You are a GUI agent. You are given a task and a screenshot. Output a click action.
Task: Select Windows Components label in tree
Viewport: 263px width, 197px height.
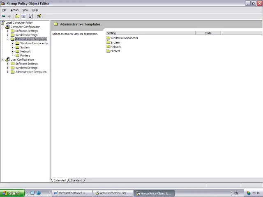pyautogui.click(x=34, y=43)
